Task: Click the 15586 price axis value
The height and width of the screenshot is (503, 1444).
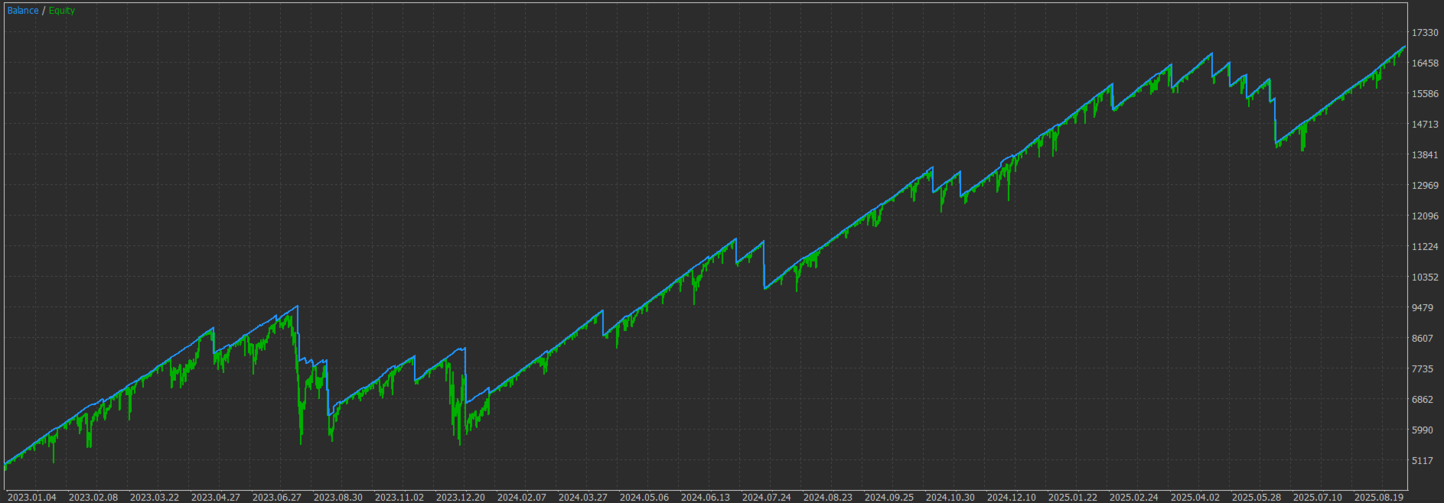Action: pos(1425,94)
